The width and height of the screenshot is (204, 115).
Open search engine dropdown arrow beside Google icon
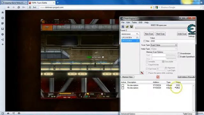(159, 7)
